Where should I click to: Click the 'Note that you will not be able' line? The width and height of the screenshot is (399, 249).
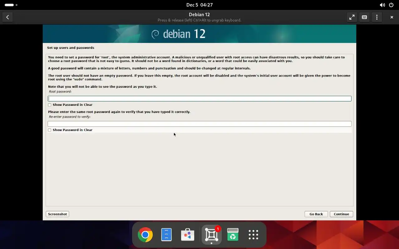[103, 87]
